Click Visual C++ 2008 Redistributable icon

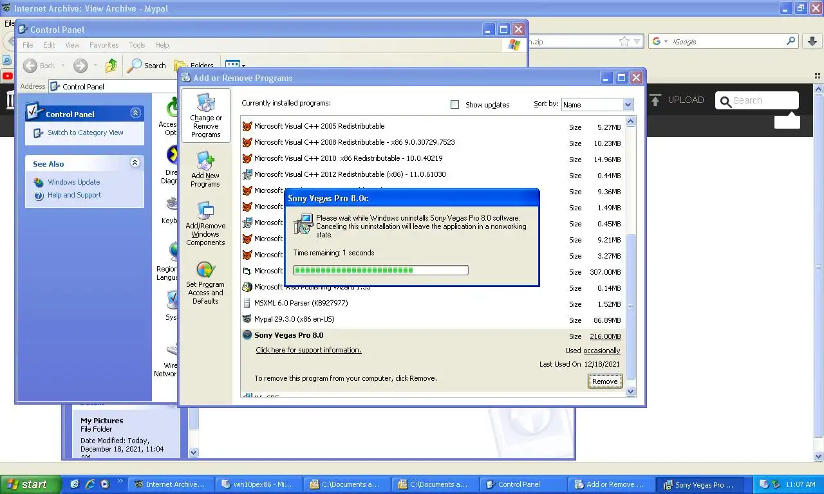point(247,142)
